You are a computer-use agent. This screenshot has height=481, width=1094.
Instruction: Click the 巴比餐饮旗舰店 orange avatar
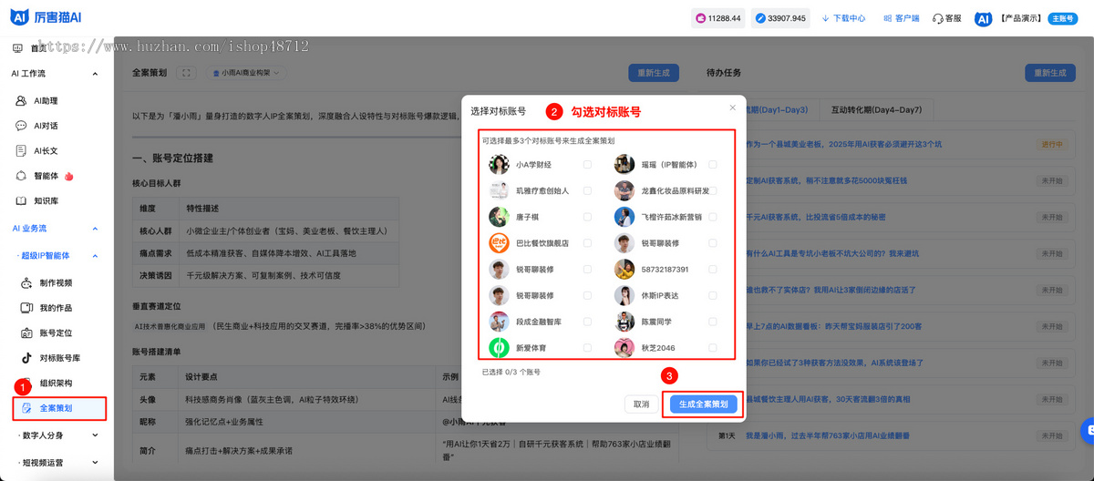tap(499, 243)
